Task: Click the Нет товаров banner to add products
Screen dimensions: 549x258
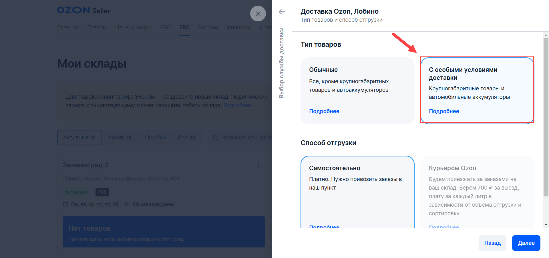Action: (164, 232)
